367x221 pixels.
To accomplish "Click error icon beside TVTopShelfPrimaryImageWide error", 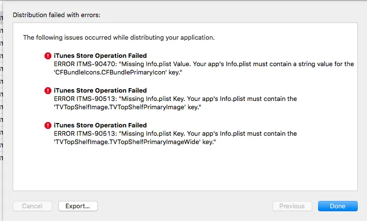I will pos(48,125).
